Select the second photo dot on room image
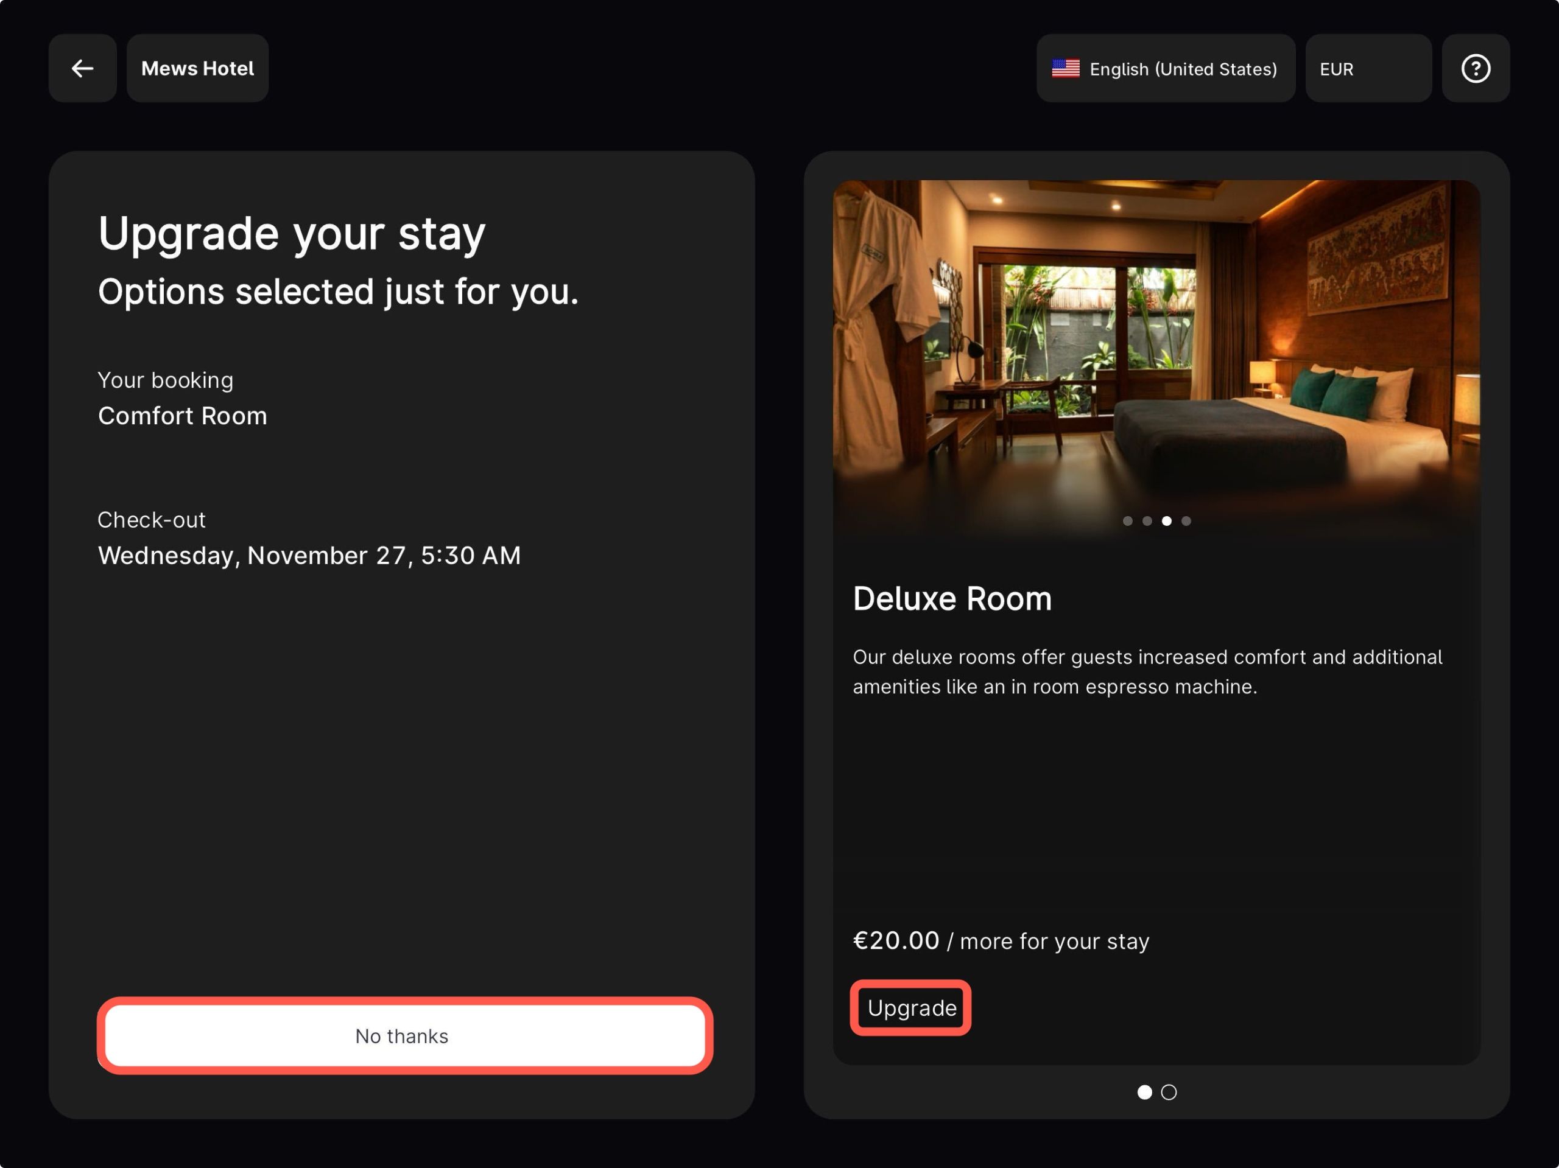 point(1147,521)
